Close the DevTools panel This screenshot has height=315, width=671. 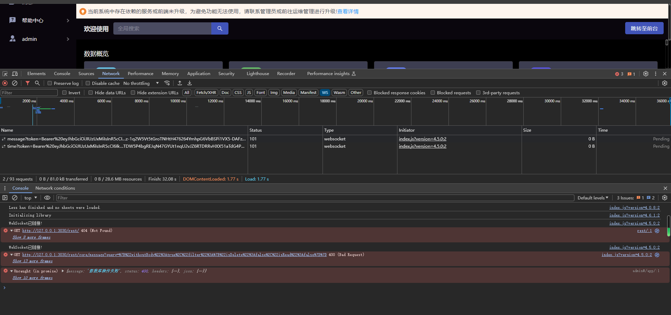tap(665, 74)
